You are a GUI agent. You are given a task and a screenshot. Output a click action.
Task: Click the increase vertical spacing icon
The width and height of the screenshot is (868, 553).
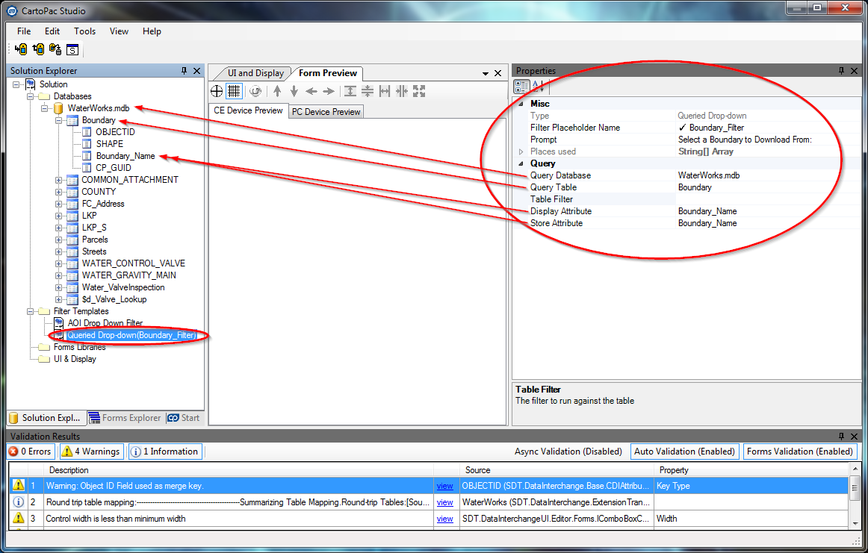click(350, 91)
